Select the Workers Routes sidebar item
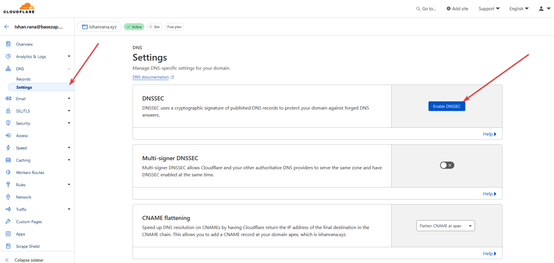Screen dimensions: 554x263 (x=30, y=172)
